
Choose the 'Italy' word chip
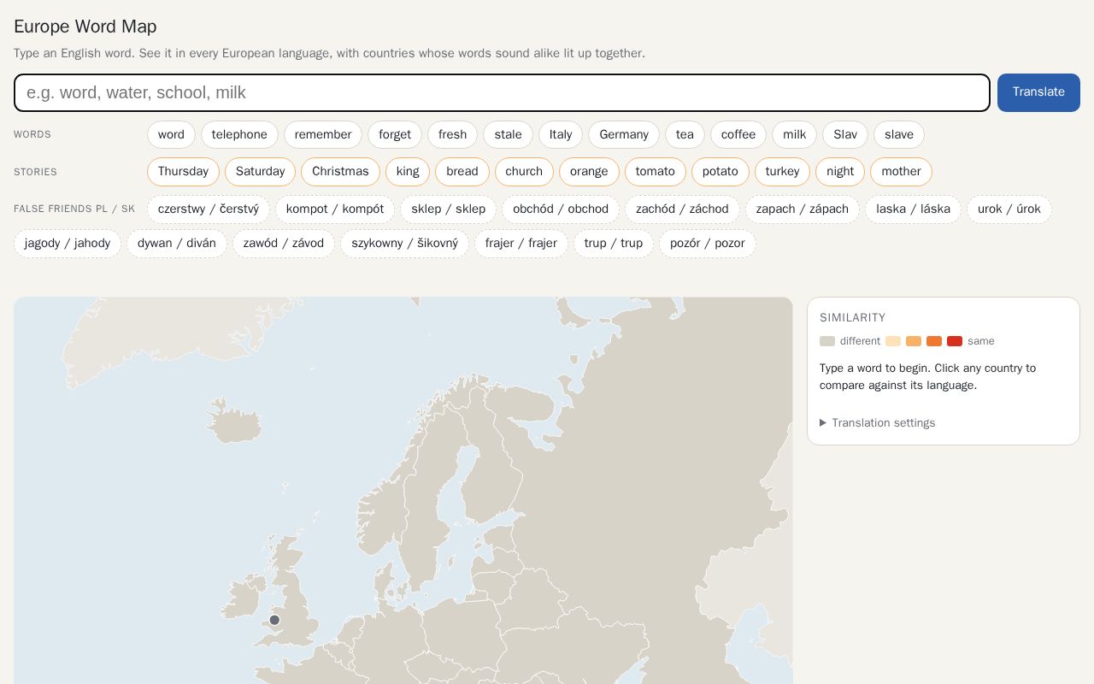561,134
